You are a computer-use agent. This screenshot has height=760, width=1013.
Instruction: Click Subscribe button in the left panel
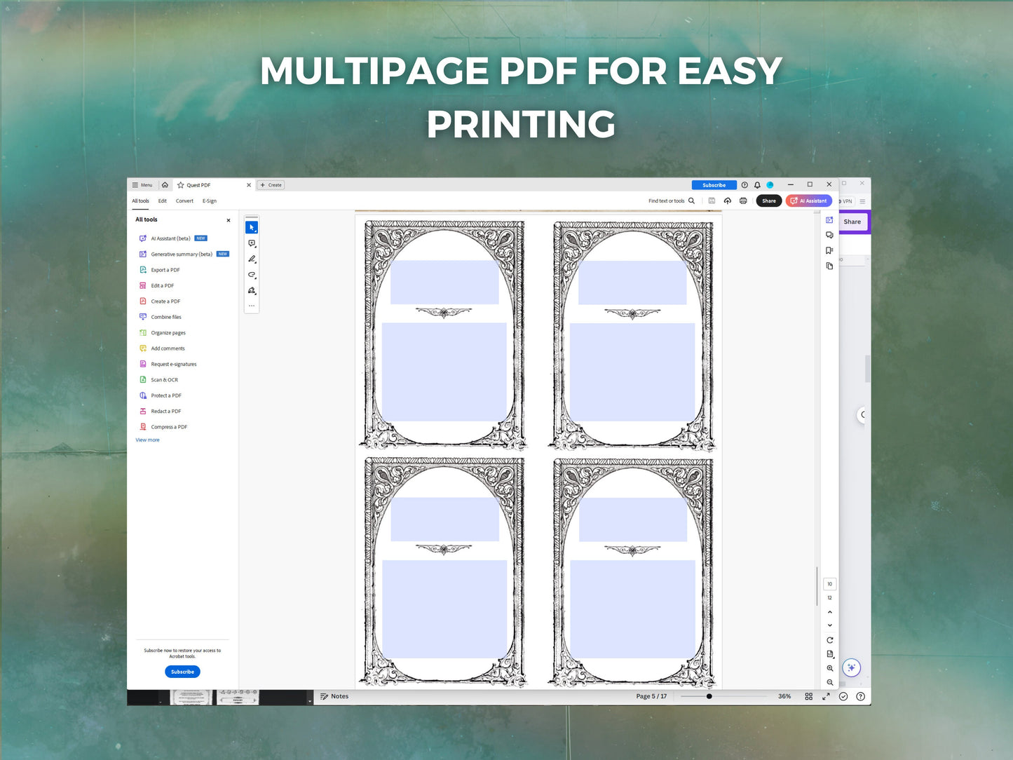(x=182, y=672)
